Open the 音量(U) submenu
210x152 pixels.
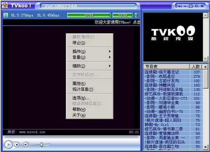tap(90, 57)
